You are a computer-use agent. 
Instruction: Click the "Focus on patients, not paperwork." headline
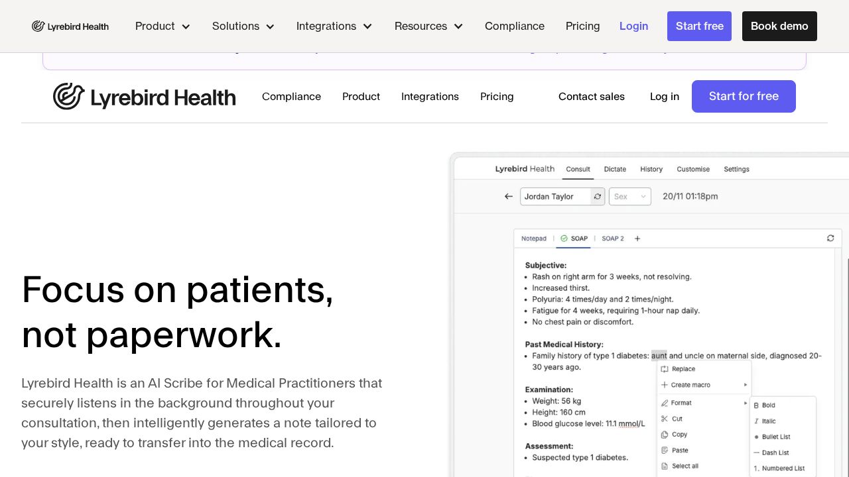tap(177, 311)
